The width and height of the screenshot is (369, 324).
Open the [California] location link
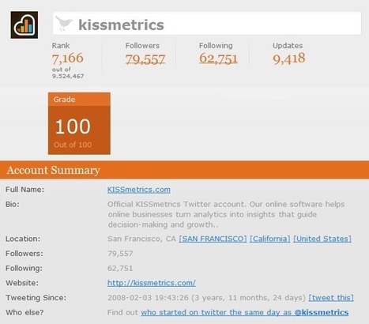(x=270, y=239)
